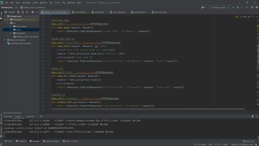The height and width of the screenshot is (146, 259).
Task: Open Python Console tool window
Action: 70,141
